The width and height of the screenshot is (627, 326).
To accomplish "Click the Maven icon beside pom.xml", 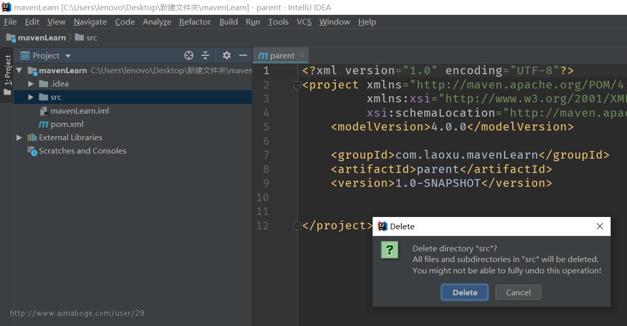I will point(44,124).
